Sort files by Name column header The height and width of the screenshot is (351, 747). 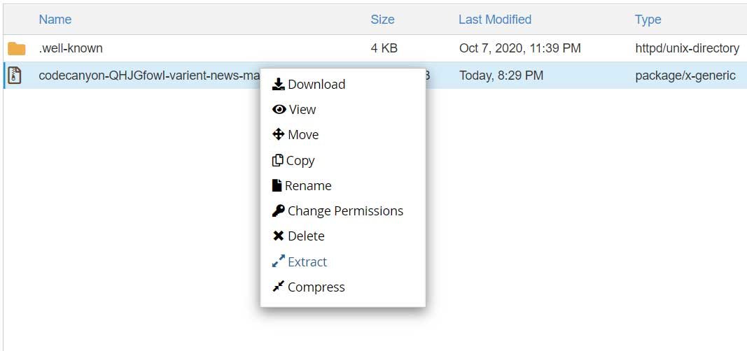tap(55, 20)
